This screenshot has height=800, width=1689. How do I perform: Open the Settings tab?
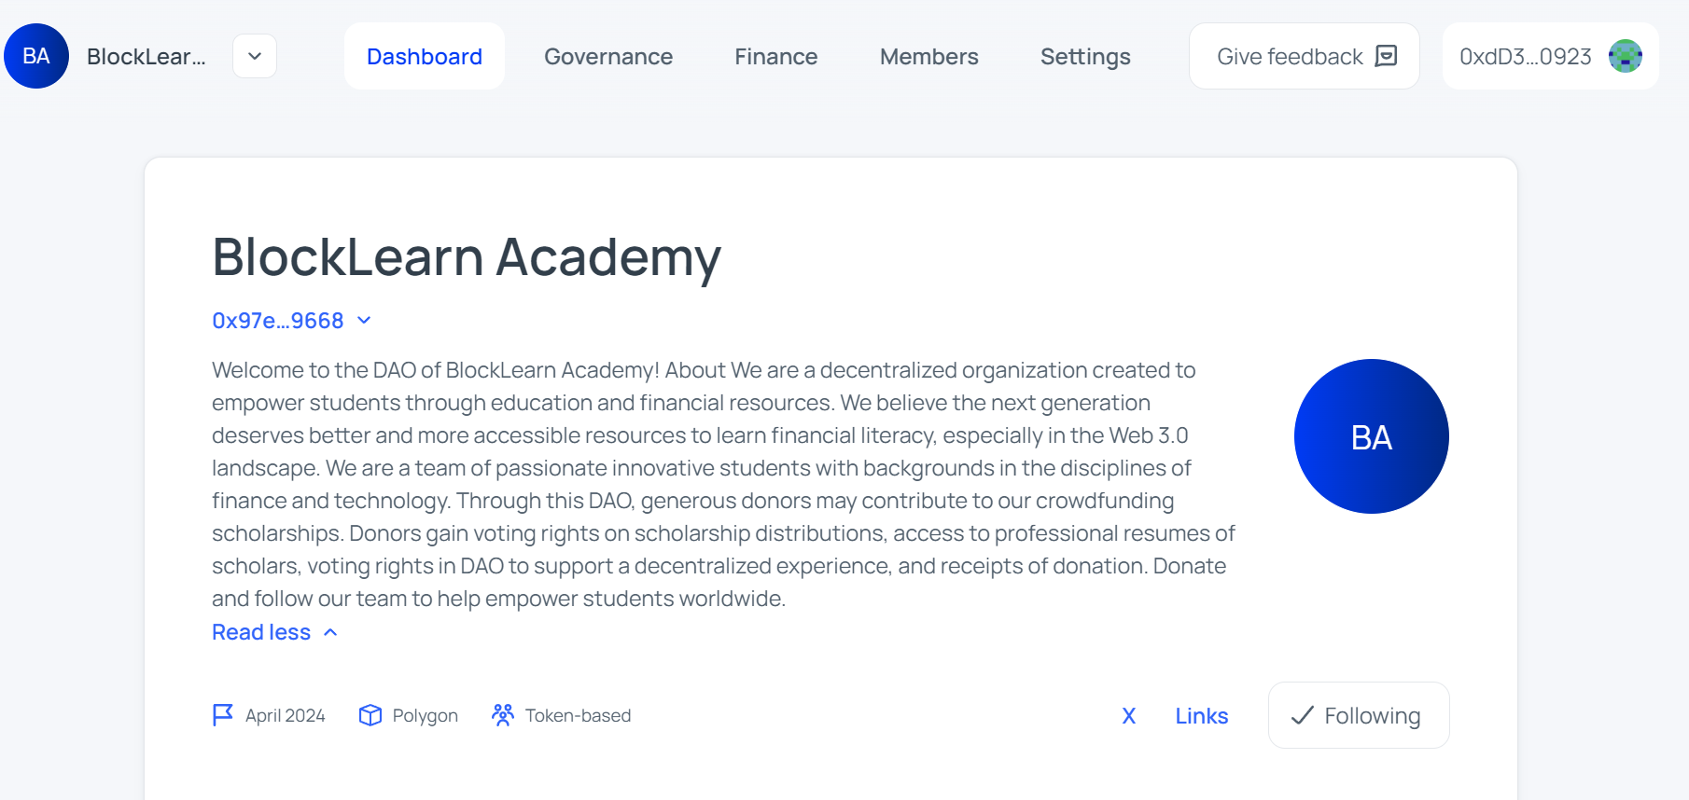coord(1085,56)
